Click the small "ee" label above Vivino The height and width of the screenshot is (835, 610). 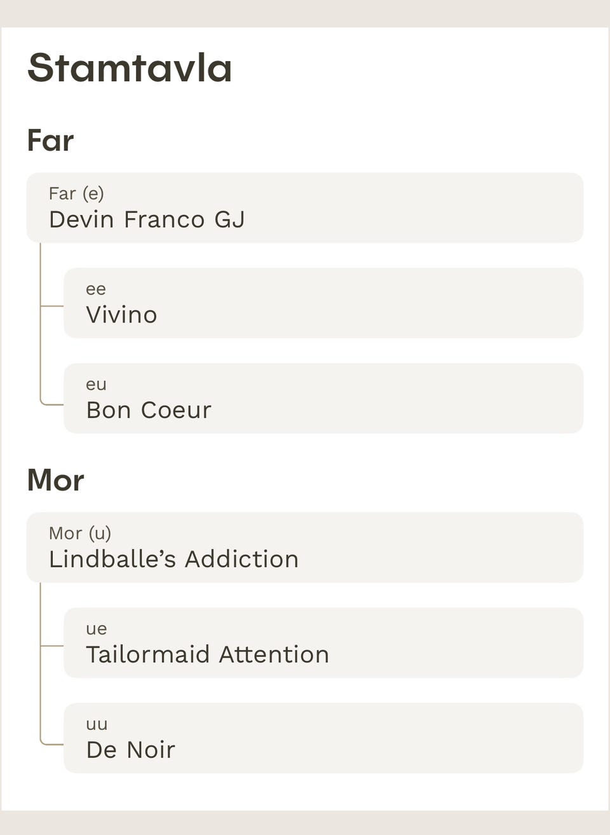96,289
